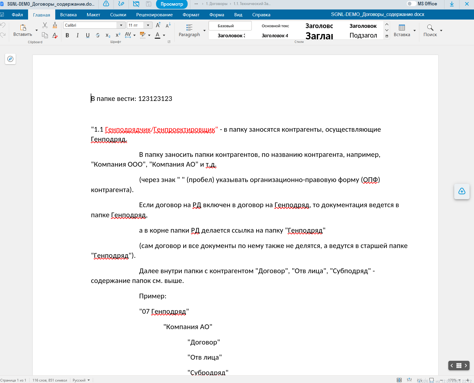Image resolution: width=474 pixels, height=383 pixels.
Task: Click the clear formatting eraser icon
Action: click(x=55, y=35)
